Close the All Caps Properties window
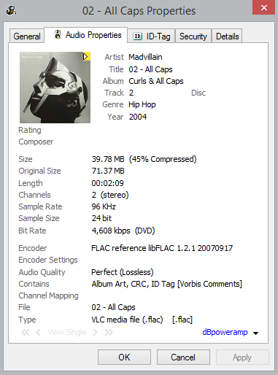This screenshot has width=278, height=375. [x=263, y=7]
